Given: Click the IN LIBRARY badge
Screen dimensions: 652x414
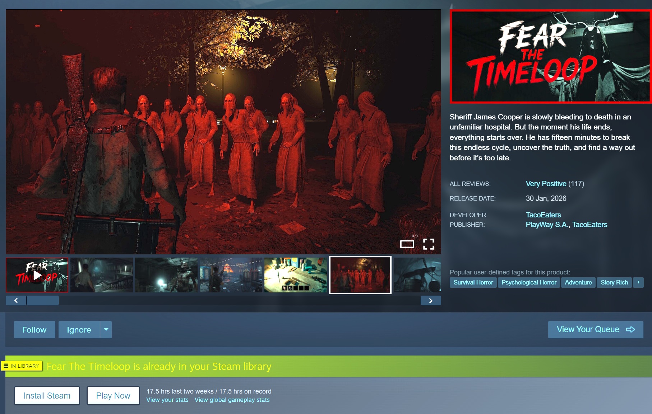Looking at the screenshot, I should click(x=22, y=366).
